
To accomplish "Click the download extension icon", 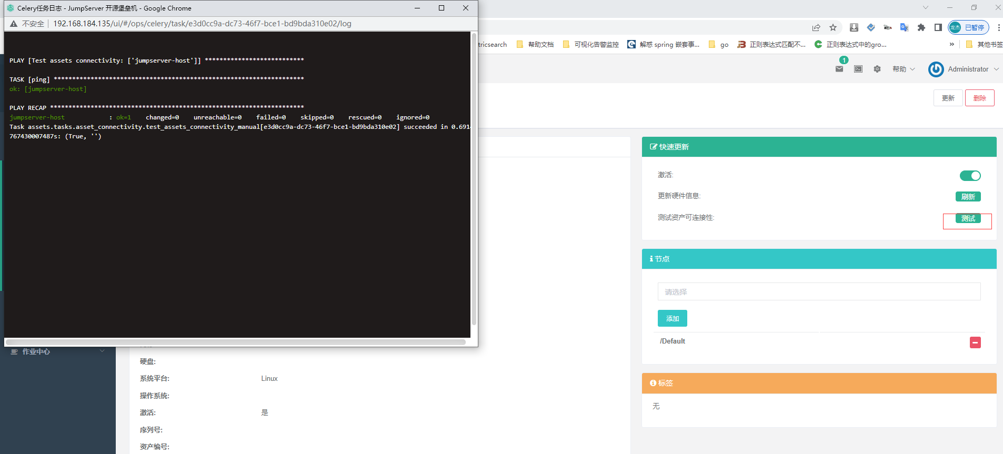I will [854, 27].
